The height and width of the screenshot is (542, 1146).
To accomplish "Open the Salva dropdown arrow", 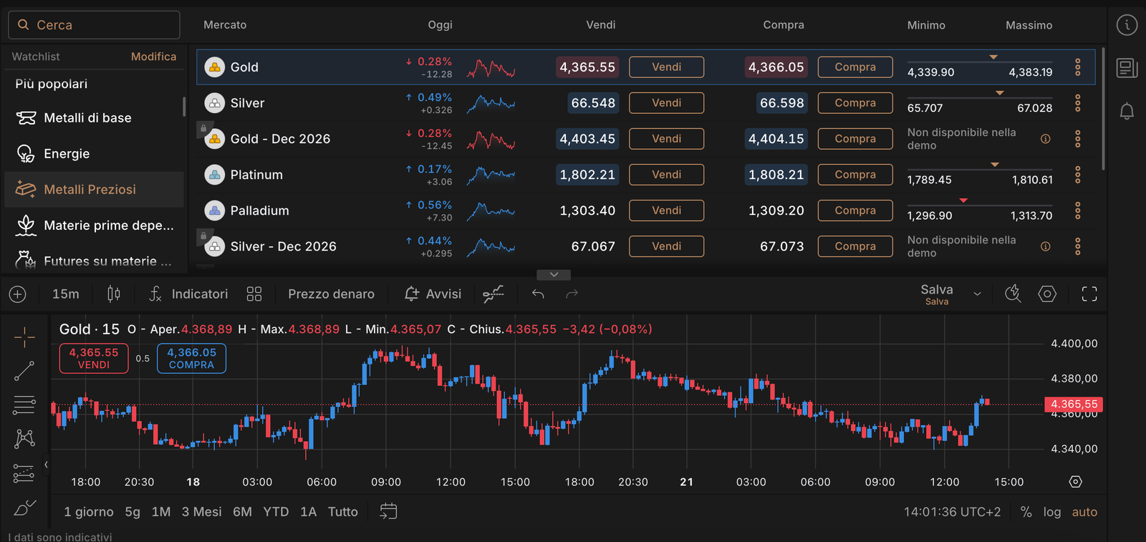I will coord(977,294).
